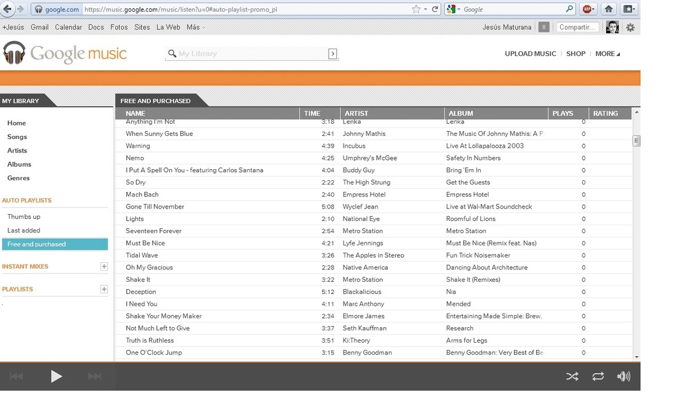
Task: Open notifications counter box
Action: pos(543,27)
